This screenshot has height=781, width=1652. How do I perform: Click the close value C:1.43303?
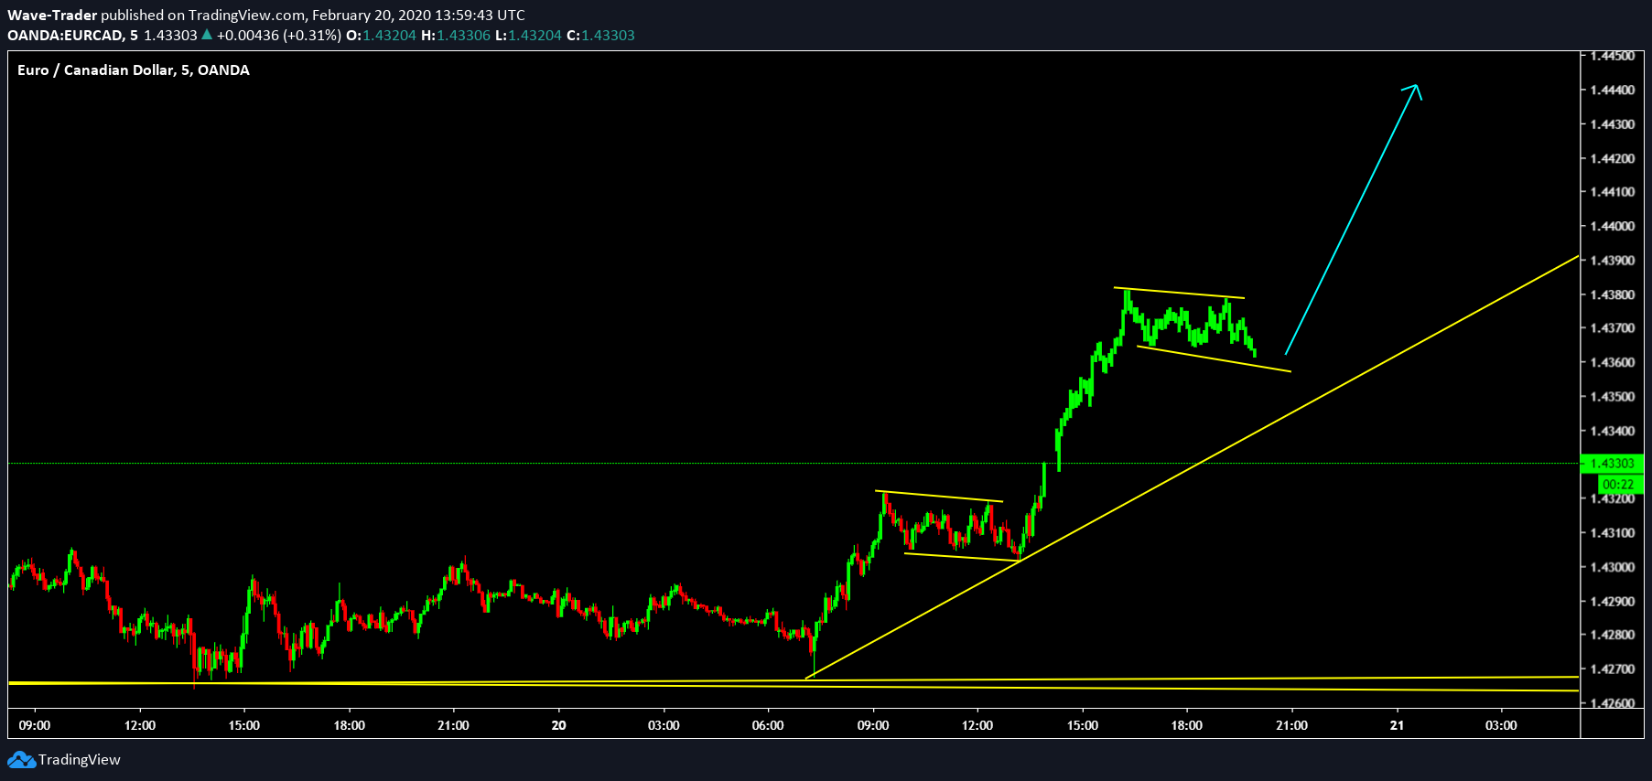pyautogui.click(x=600, y=36)
